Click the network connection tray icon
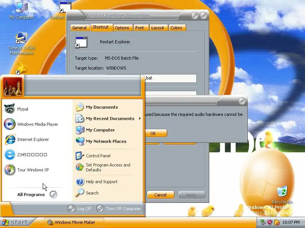Screen dimensions: 305x228 pyautogui.click(x=263, y=222)
